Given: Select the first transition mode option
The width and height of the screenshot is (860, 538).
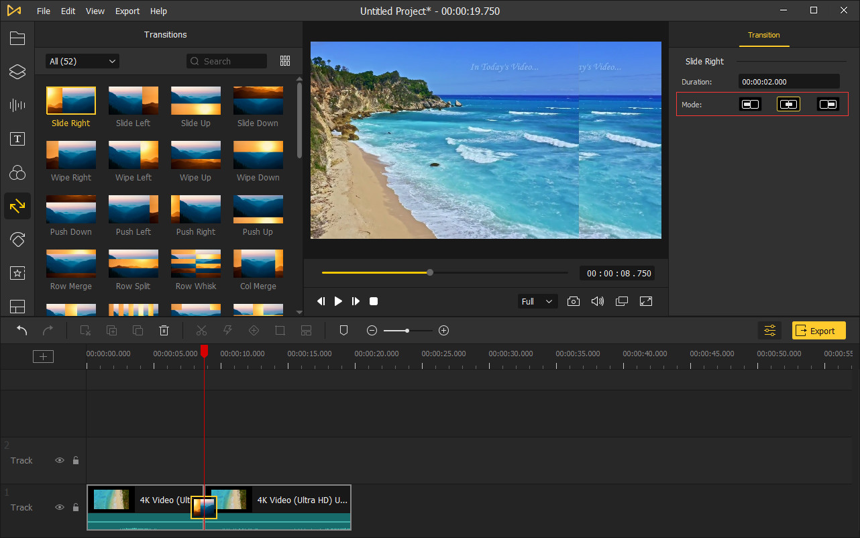Looking at the screenshot, I should click(750, 104).
